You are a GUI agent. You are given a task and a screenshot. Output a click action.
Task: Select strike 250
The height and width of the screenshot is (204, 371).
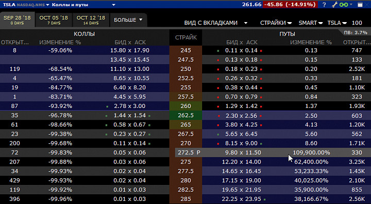pos(185,69)
